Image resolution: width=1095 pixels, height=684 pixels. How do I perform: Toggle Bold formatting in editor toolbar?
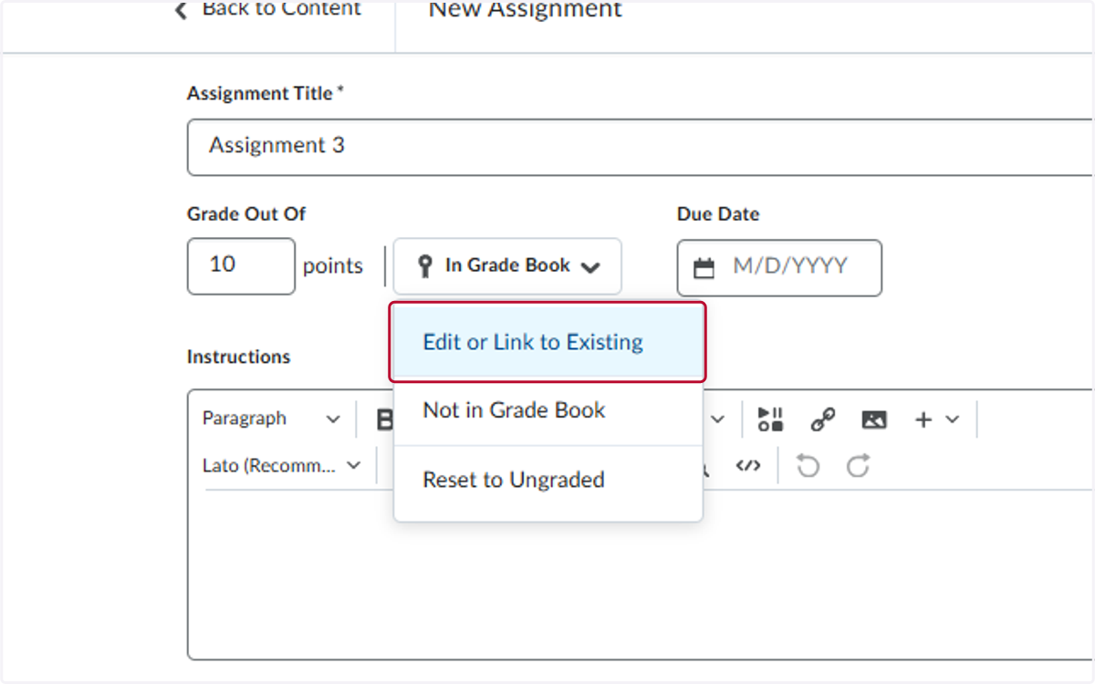pos(385,420)
